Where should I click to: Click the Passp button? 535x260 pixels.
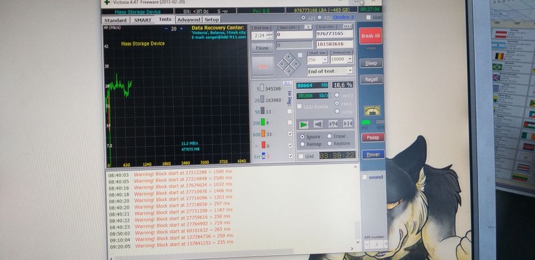(x=372, y=137)
